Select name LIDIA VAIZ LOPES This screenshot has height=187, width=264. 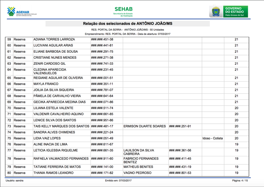pos(47,138)
